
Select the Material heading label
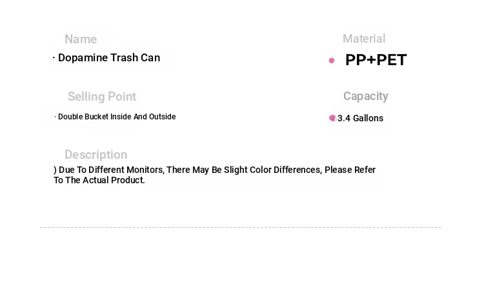click(364, 39)
